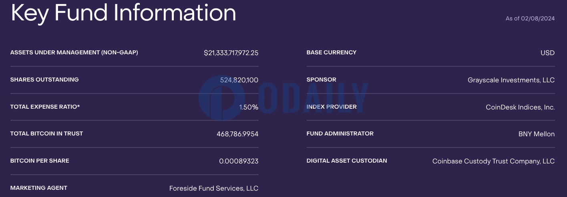Select the Key Fund Information heading
Image resolution: width=567 pixels, height=197 pixels.
[x=123, y=13]
